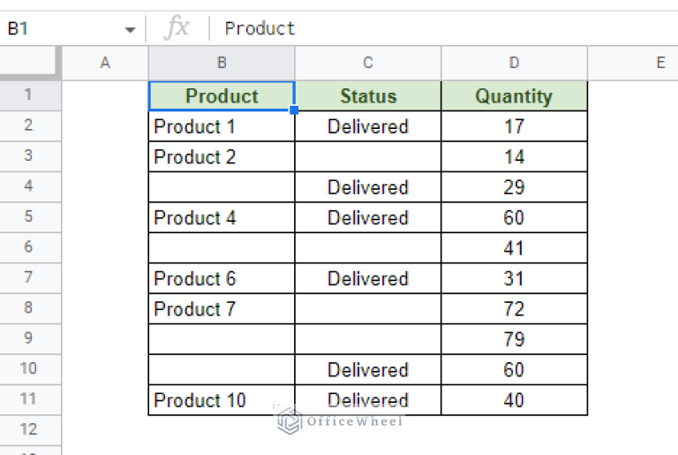Select row 11 header

coord(29,400)
